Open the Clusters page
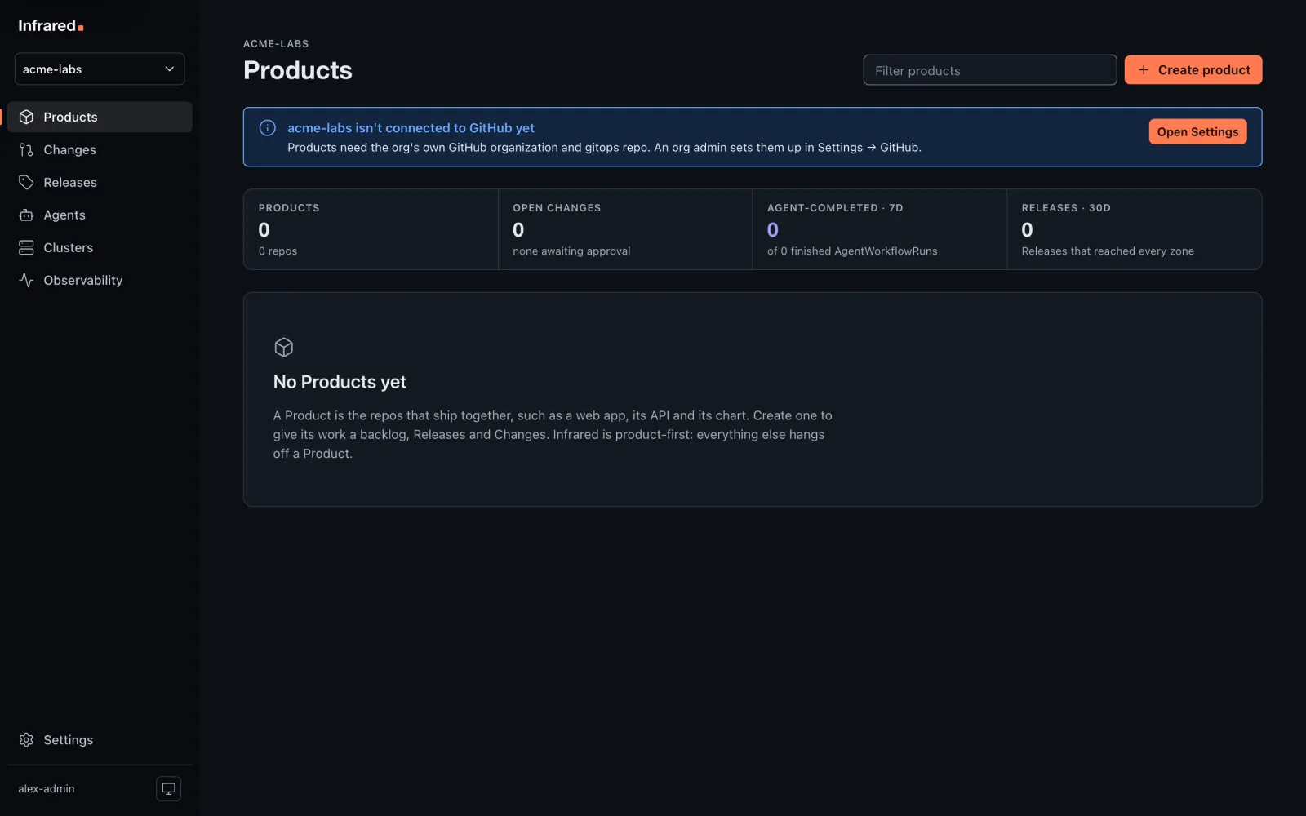This screenshot has height=816, width=1306. 100,247
